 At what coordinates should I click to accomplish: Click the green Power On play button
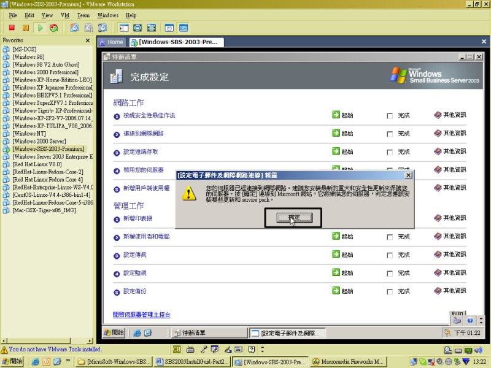[40, 28]
